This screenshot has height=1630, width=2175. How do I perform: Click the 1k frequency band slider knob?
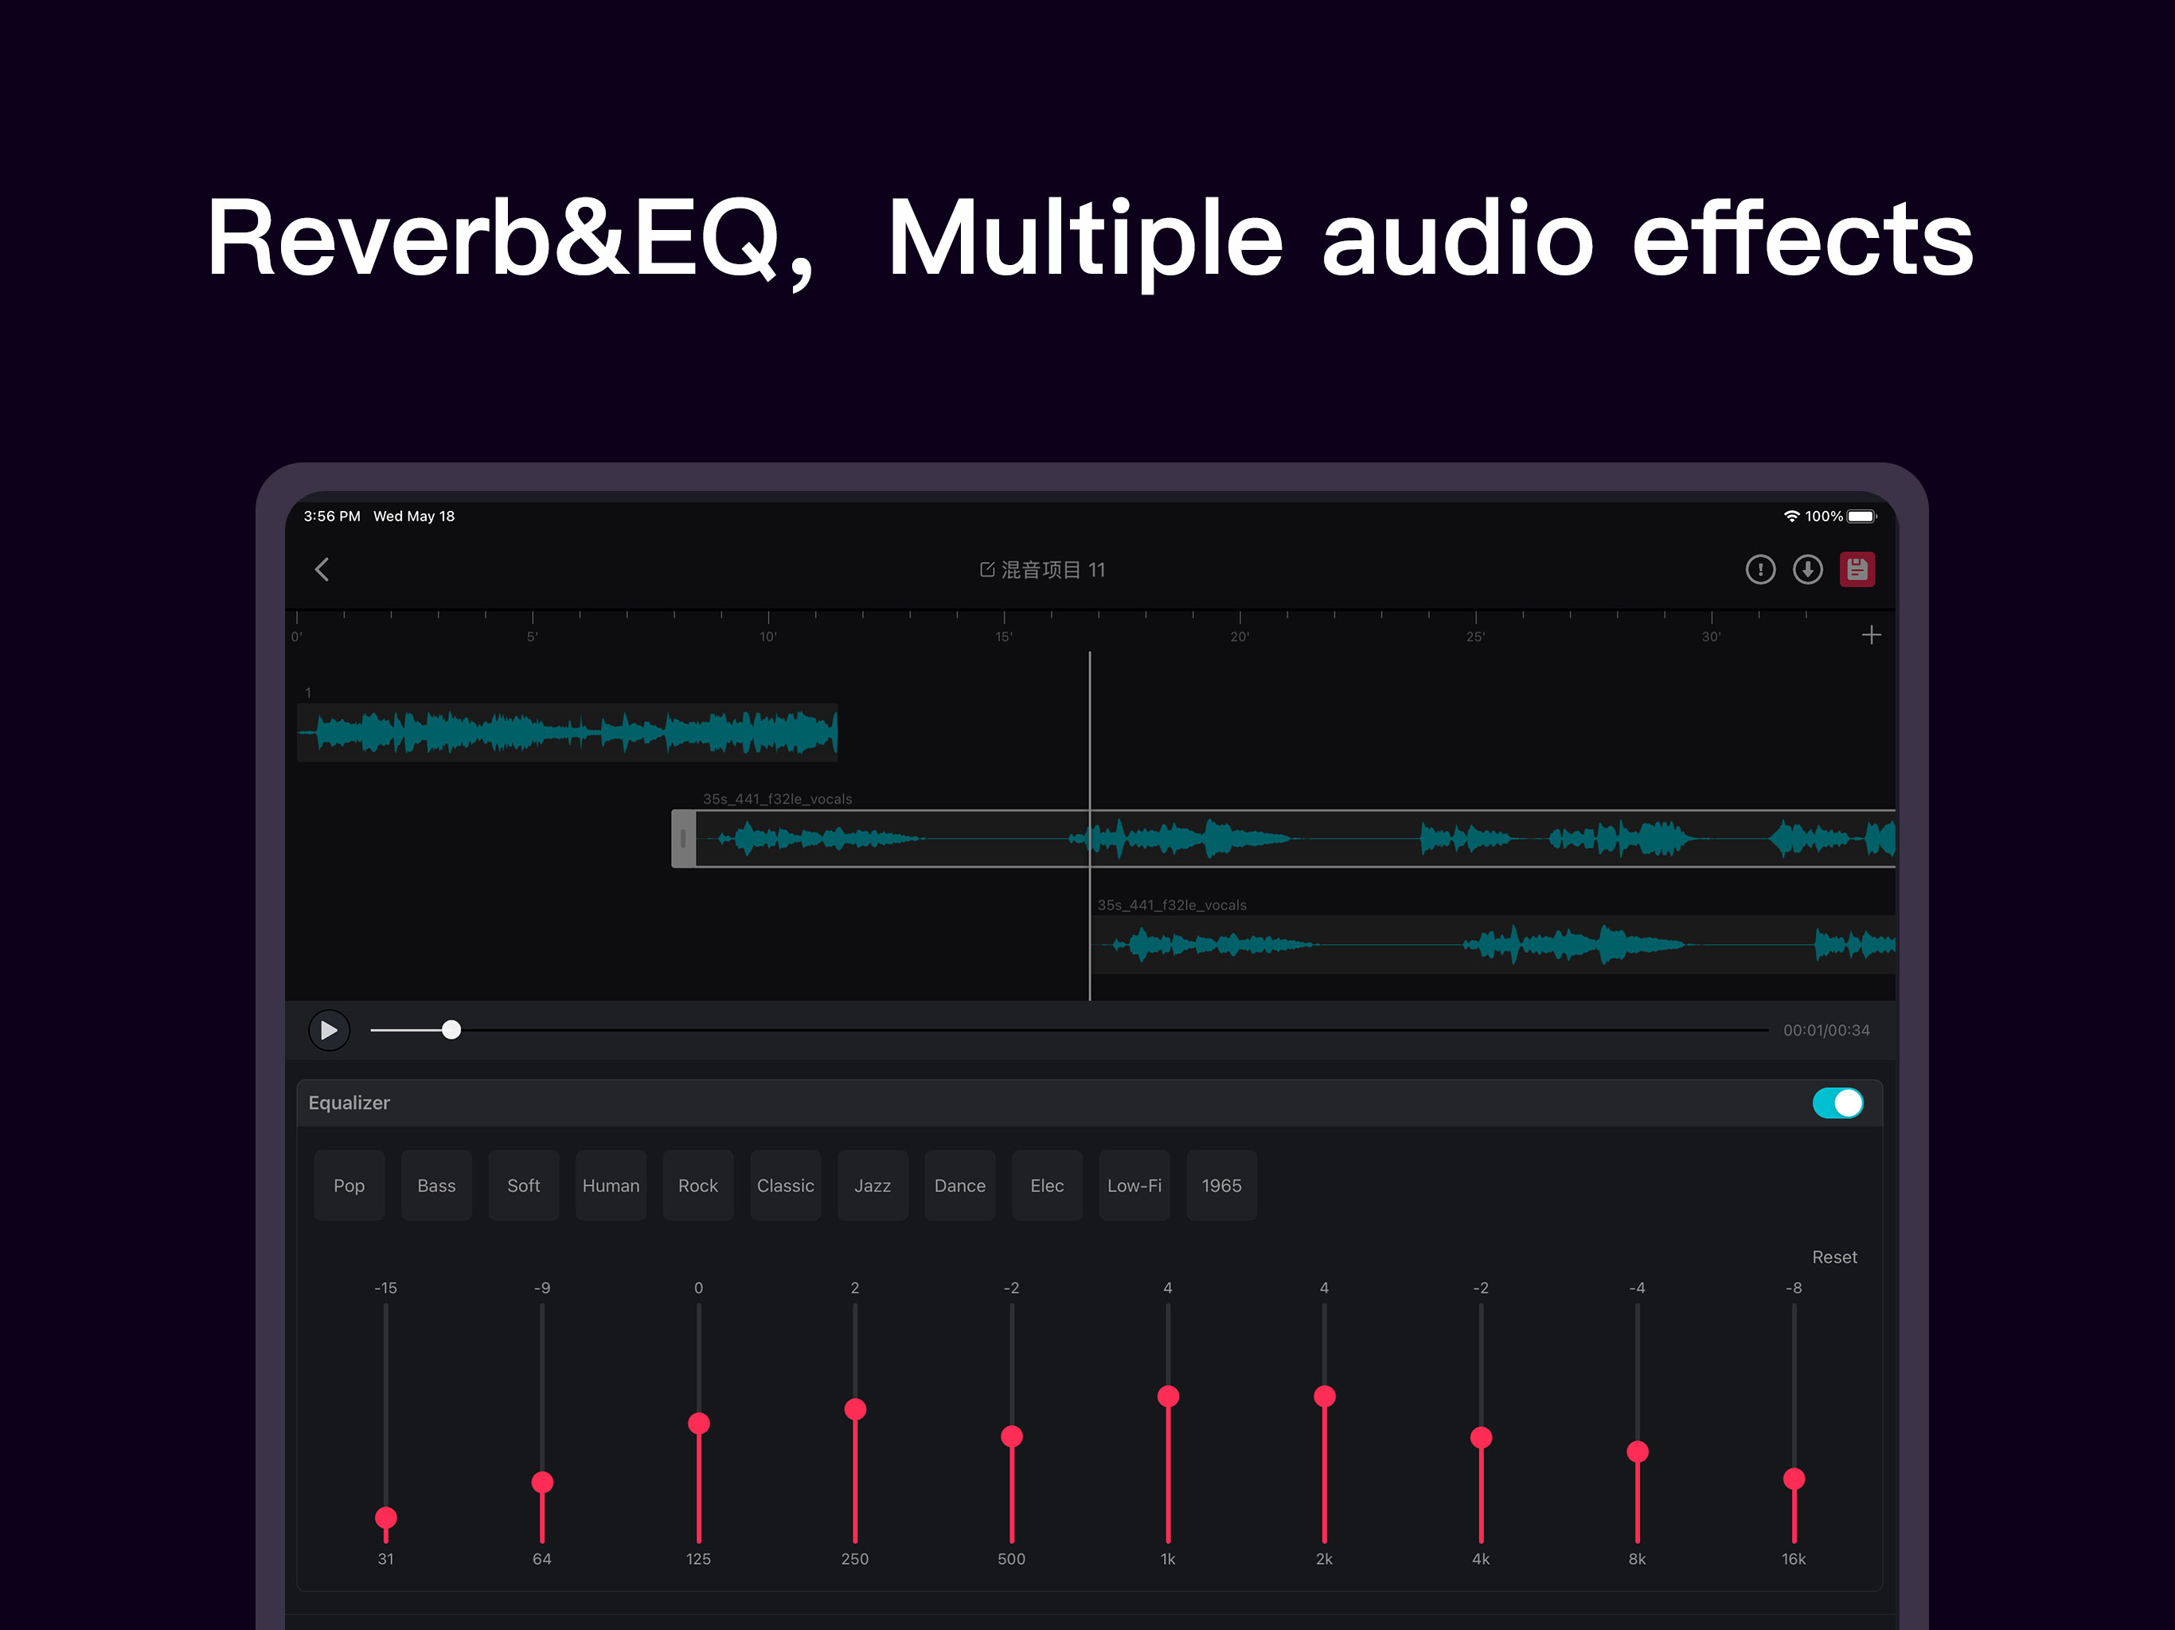(x=1168, y=1396)
